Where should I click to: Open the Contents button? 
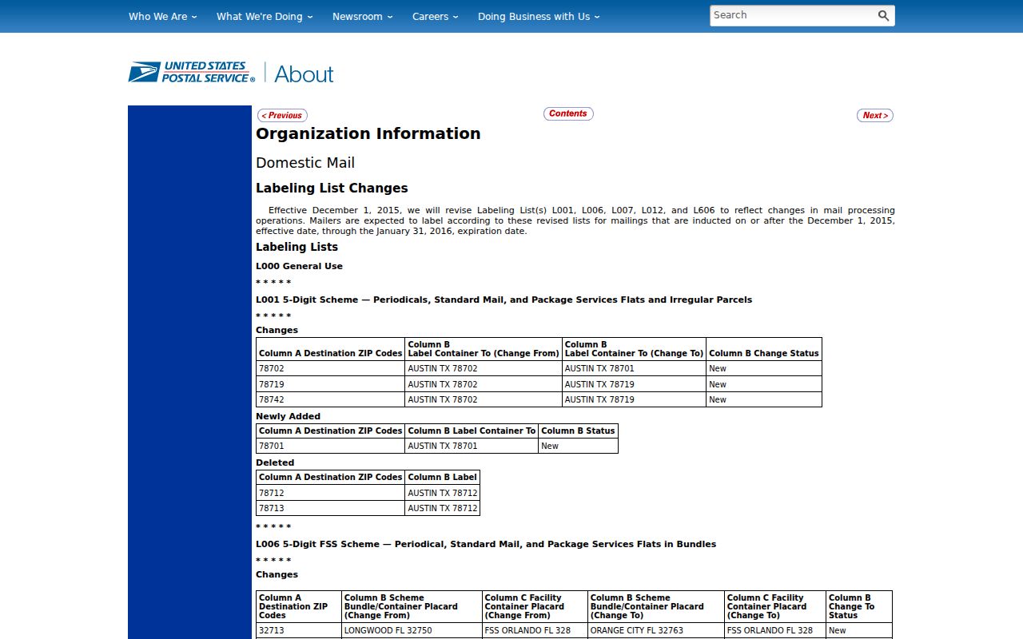(x=568, y=113)
